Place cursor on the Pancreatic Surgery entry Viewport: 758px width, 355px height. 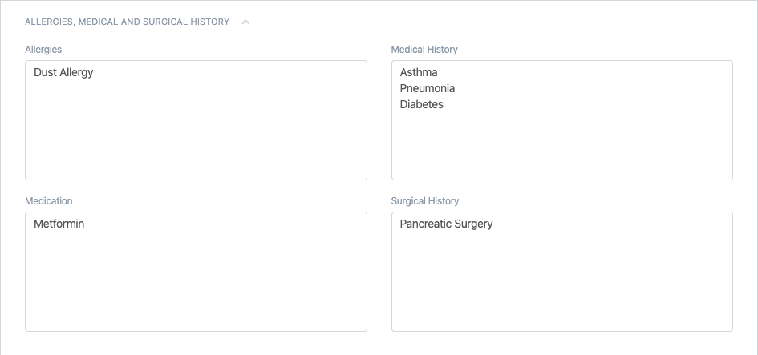pyautogui.click(x=446, y=224)
